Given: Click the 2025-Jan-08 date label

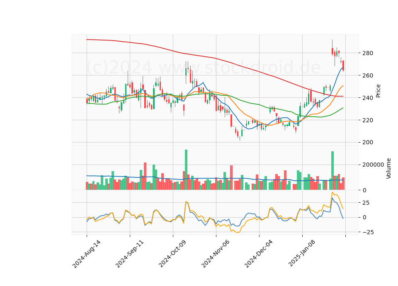Looking at the screenshot, I should pos(302,254).
